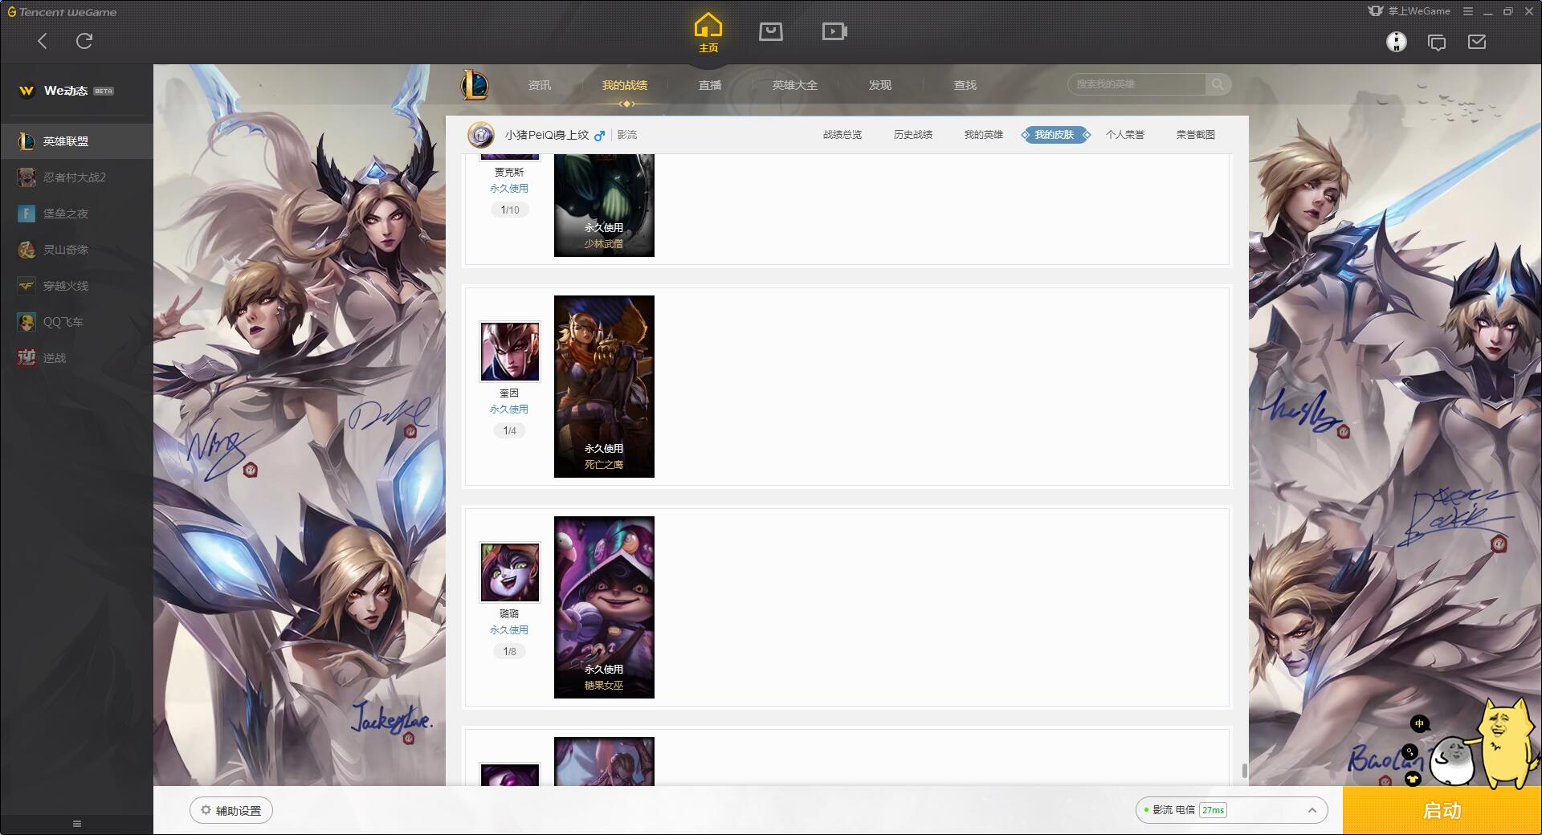Image resolution: width=1542 pixels, height=835 pixels.
Task: Click the 奎因 champion portrait
Action: [510, 352]
